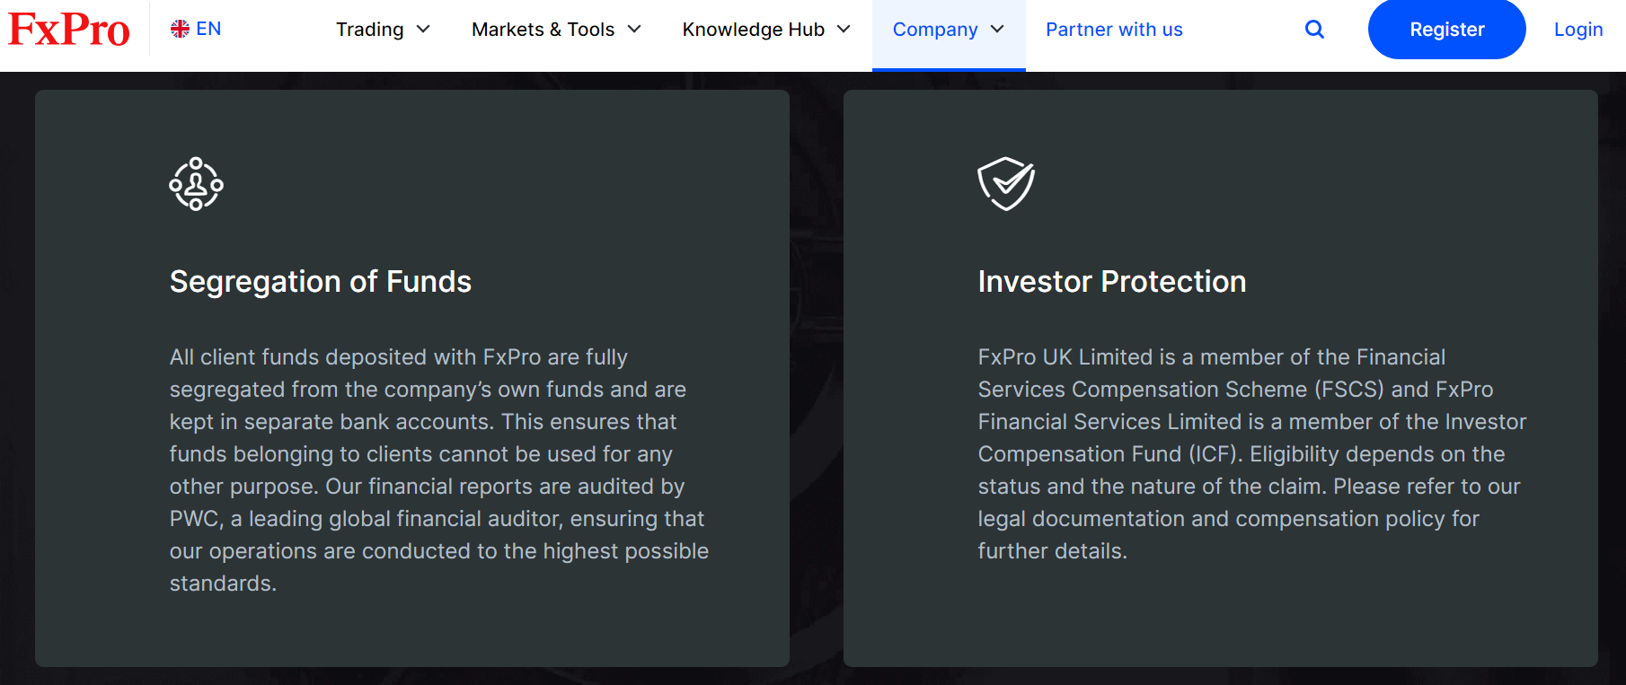The height and width of the screenshot is (685, 1626).
Task: Select the active Company menu label
Action: point(934,30)
